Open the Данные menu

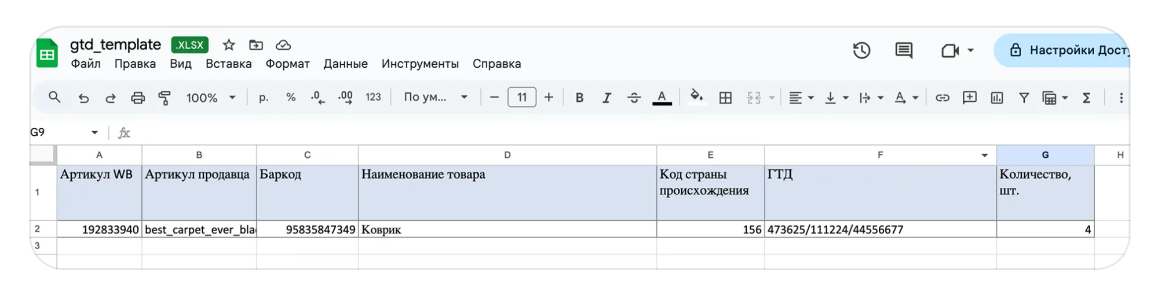pyautogui.click(x=345, y=64)
